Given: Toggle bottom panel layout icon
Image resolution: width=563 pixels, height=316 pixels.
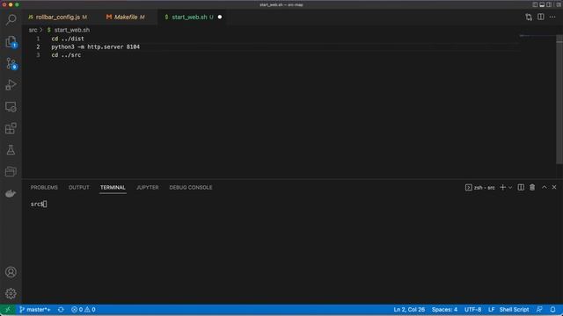Looking at the screenshot, I should coord(542,4).
